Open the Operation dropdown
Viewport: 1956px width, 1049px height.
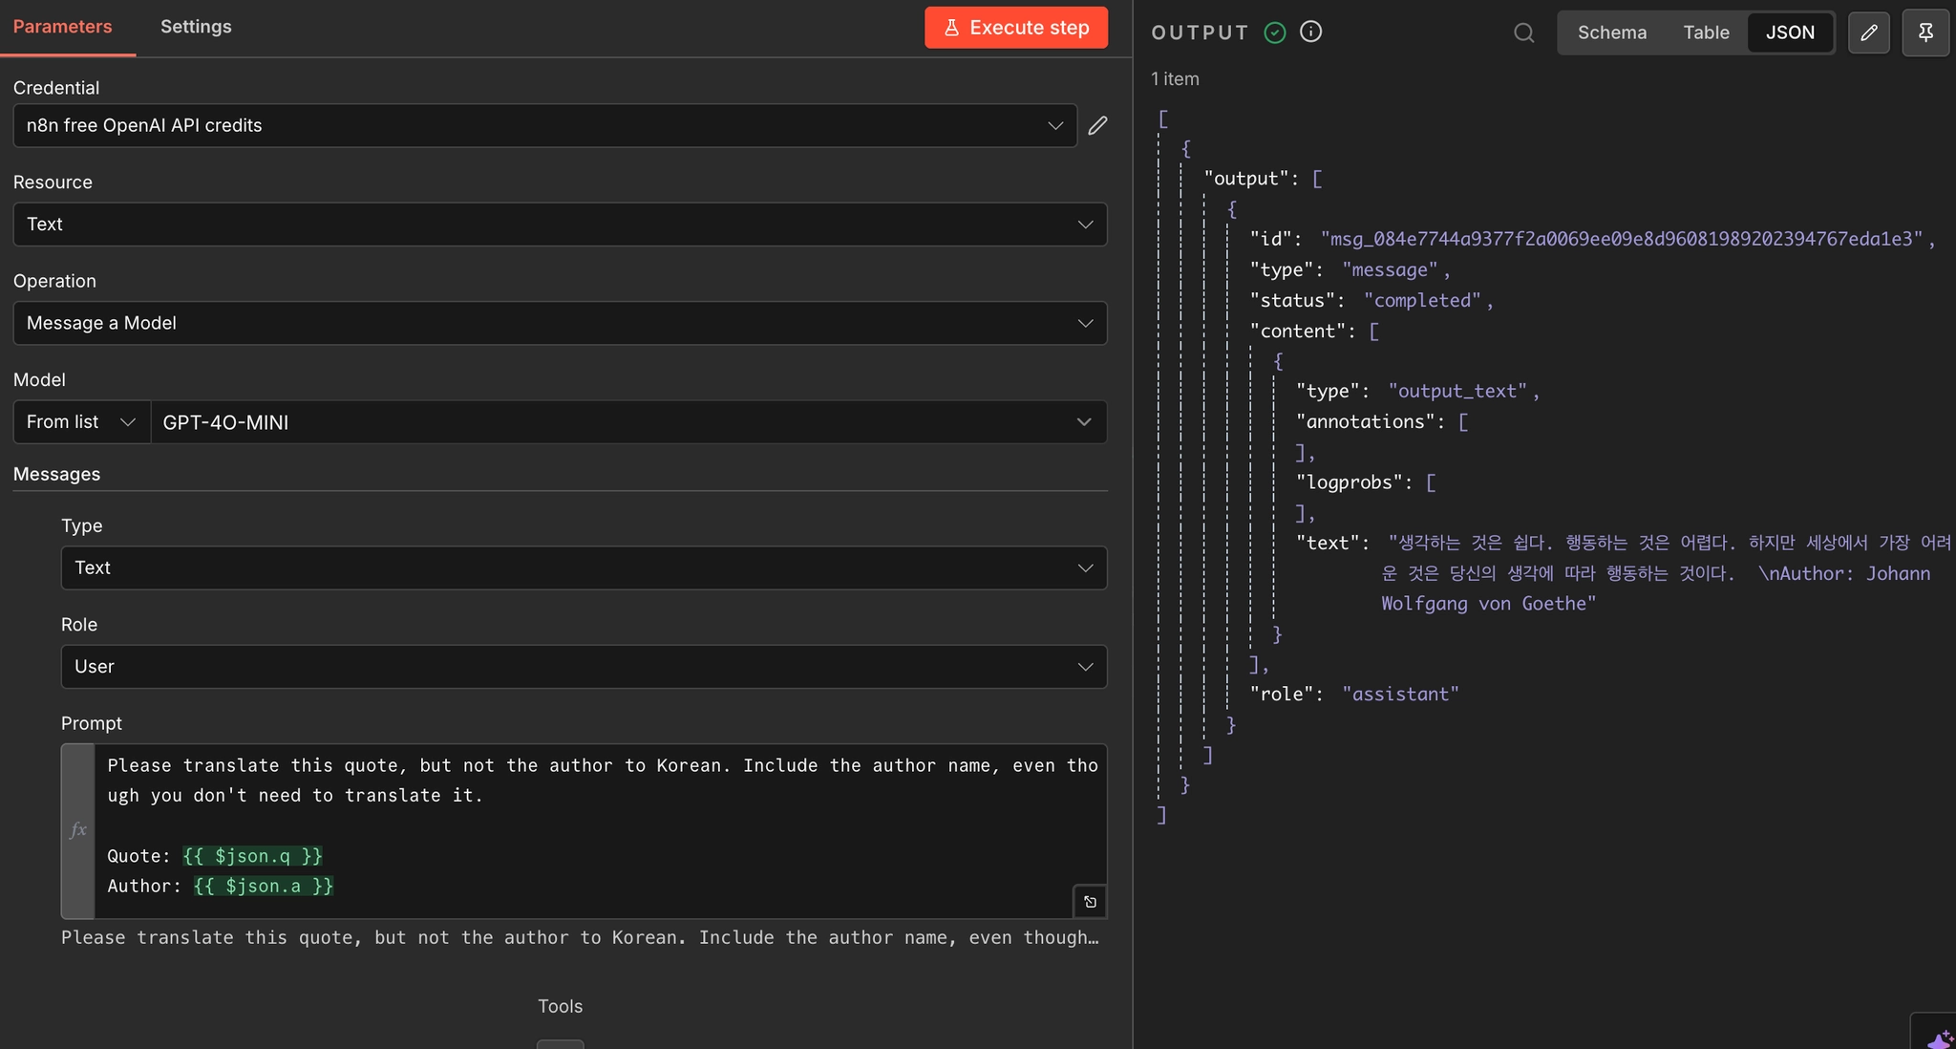(560, 323)
